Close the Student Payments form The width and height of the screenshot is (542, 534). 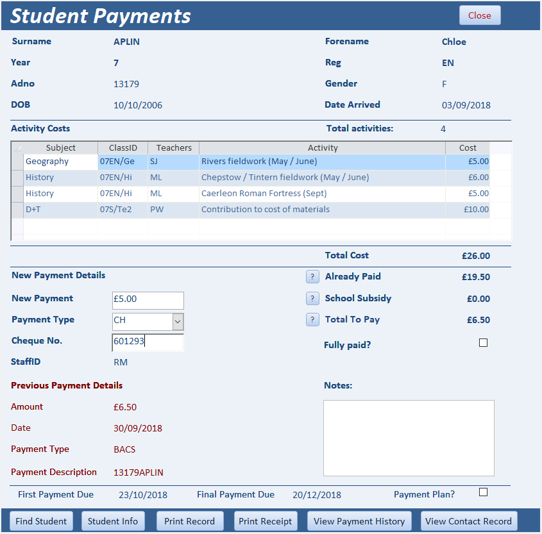[x=480, y=15]
